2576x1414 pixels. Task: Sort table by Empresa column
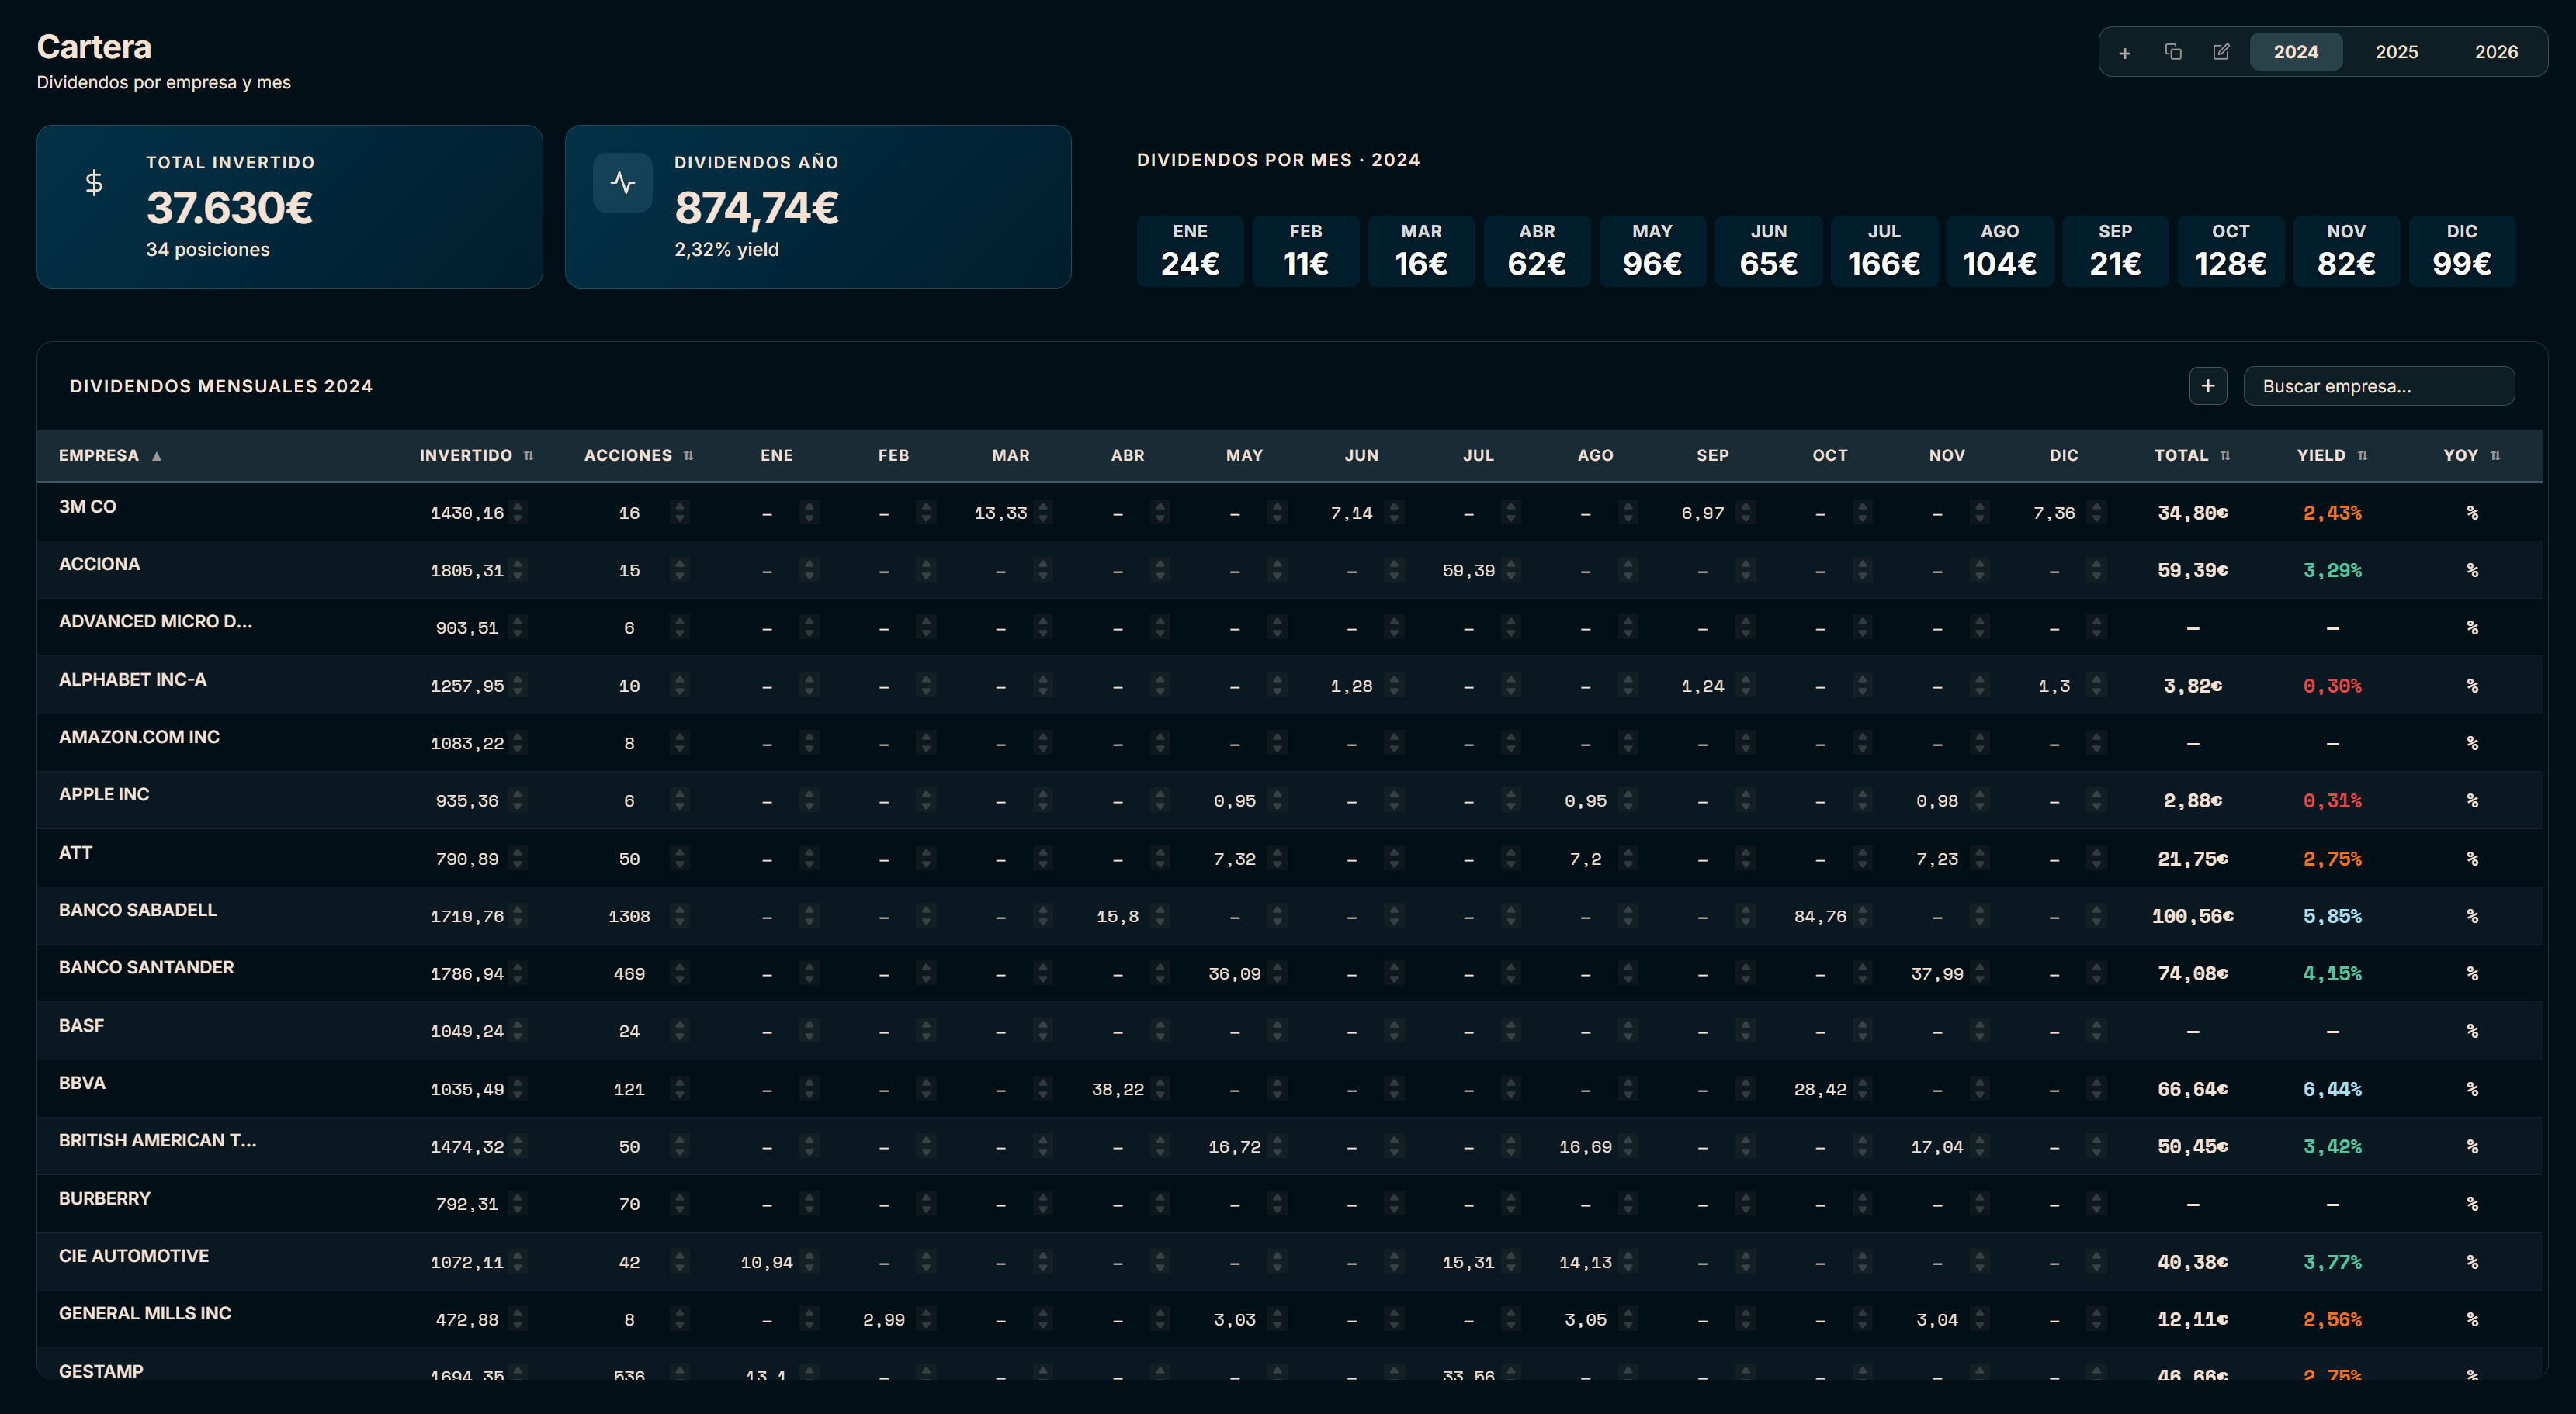110,455
